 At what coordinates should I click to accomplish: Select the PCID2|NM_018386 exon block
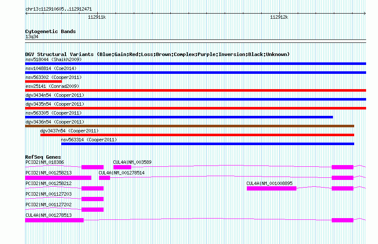pos(93,167)
